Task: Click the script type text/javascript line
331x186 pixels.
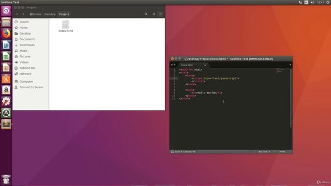Action: 216,79
